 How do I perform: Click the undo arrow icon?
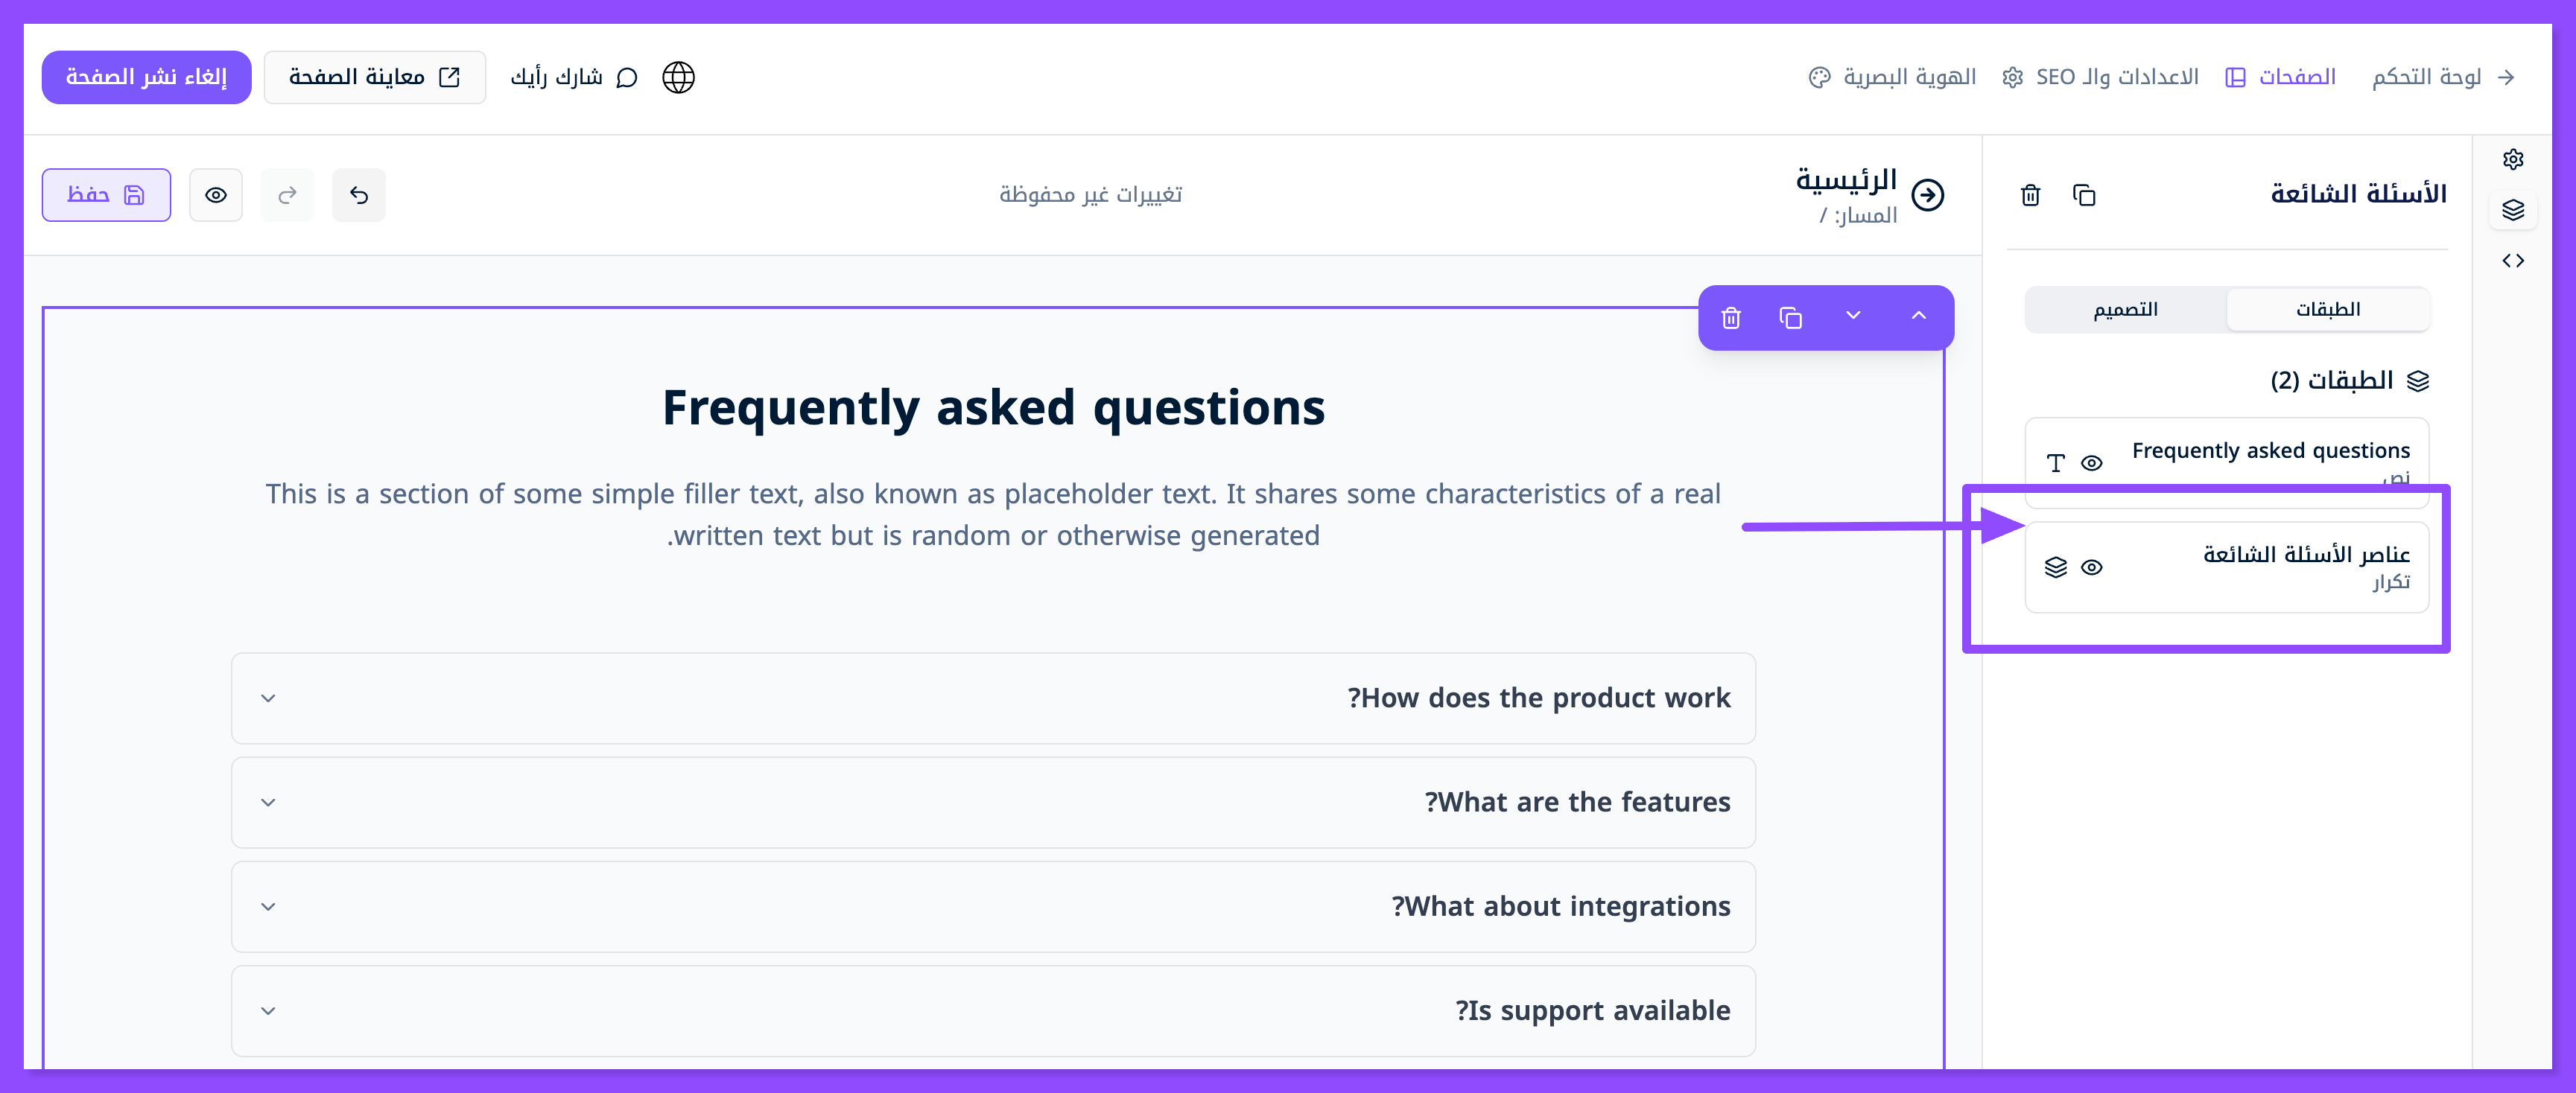point(359,195)
